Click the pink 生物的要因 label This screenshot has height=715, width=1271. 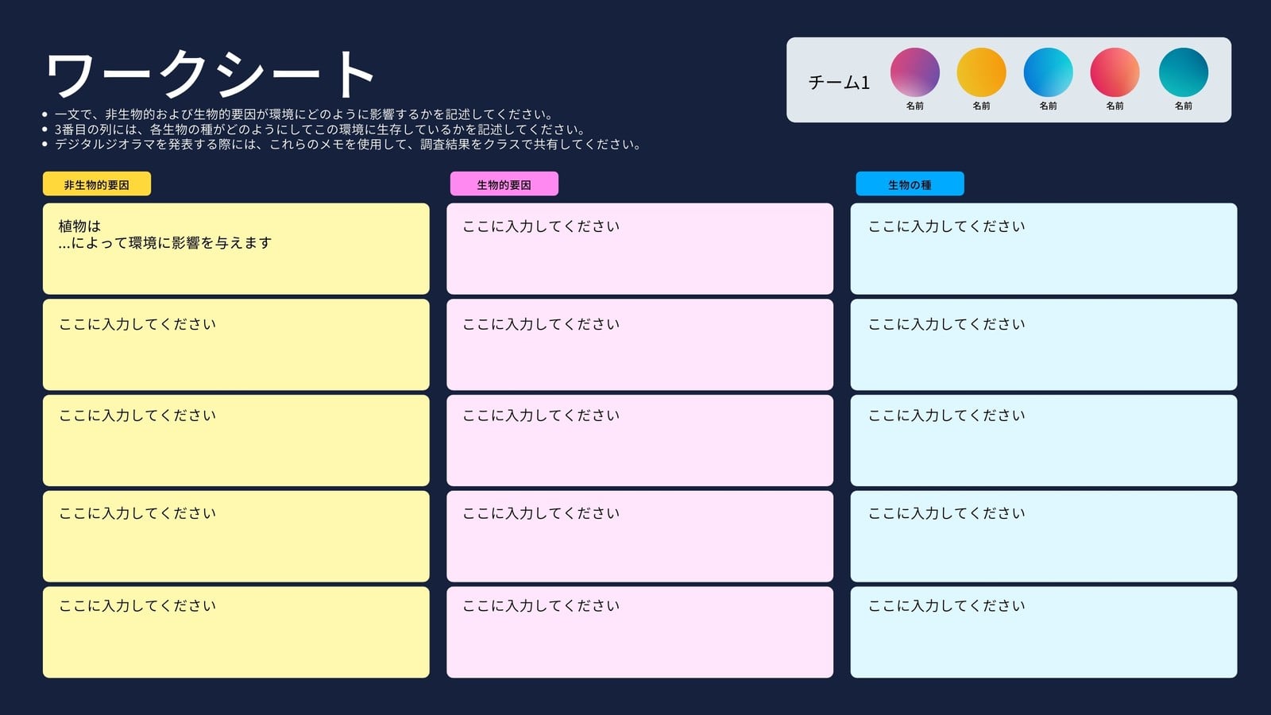point(504,184)
